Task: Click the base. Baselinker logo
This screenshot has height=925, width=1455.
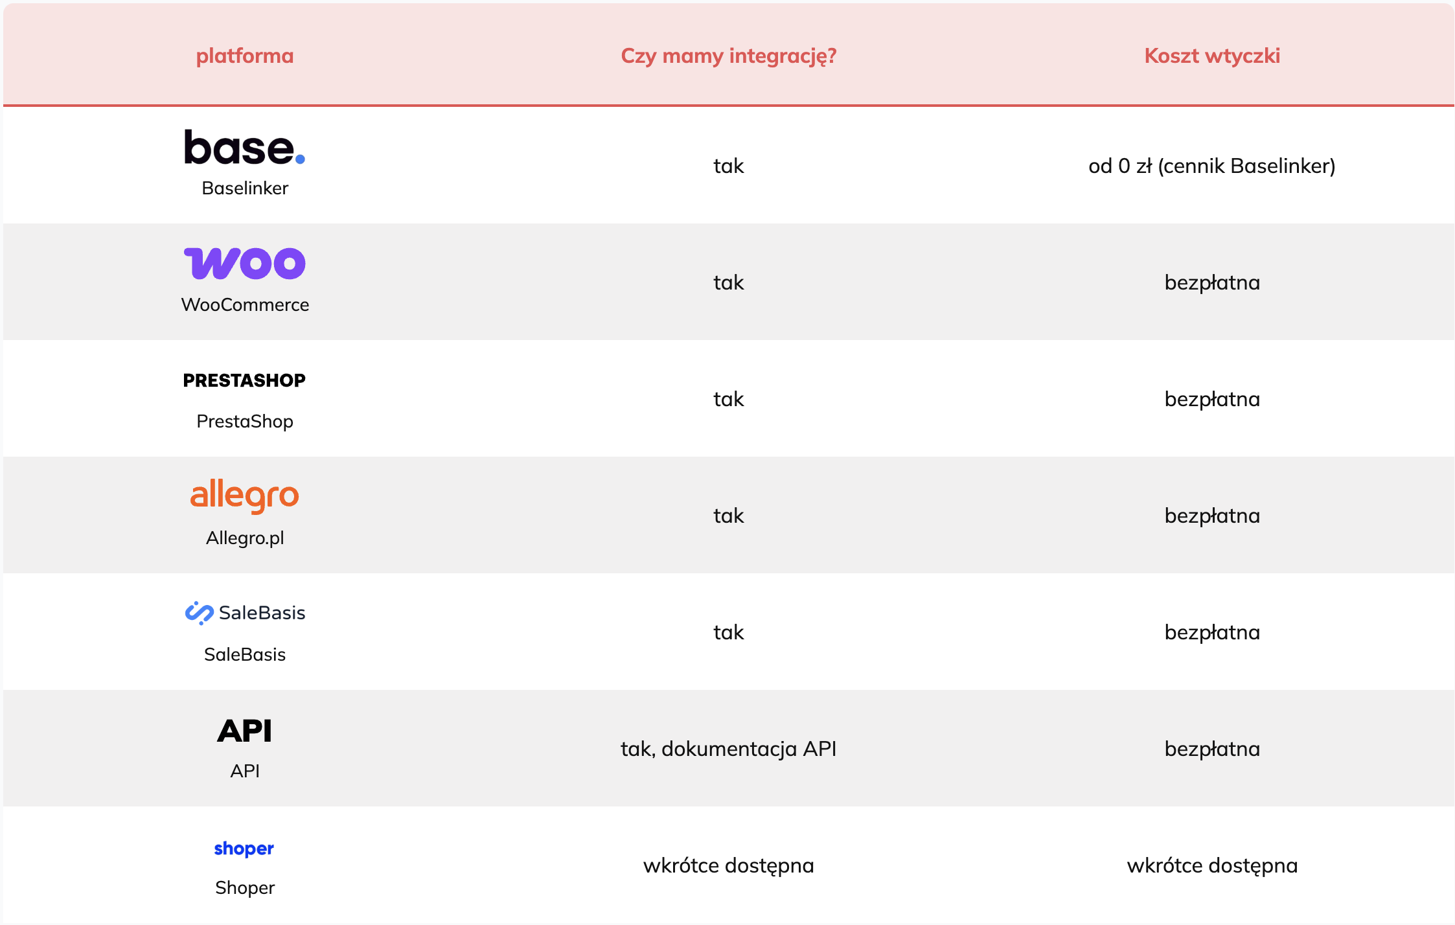Action: pyautogui.click(x=244, y=148)
